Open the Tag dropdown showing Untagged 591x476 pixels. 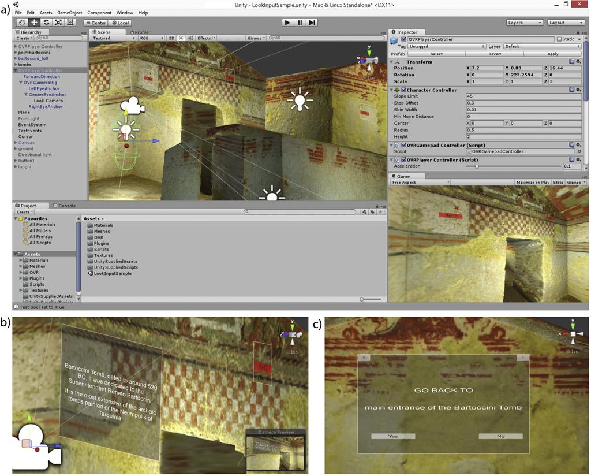(447, 46)
